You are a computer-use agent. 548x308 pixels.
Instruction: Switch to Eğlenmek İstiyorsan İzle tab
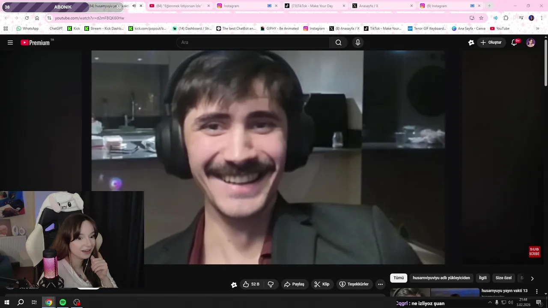179,6
